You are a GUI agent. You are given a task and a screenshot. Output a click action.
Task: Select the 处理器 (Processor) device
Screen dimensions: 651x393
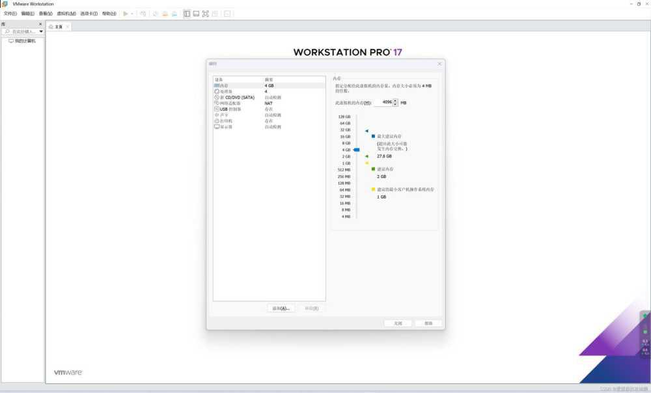(x=226, y=91)
